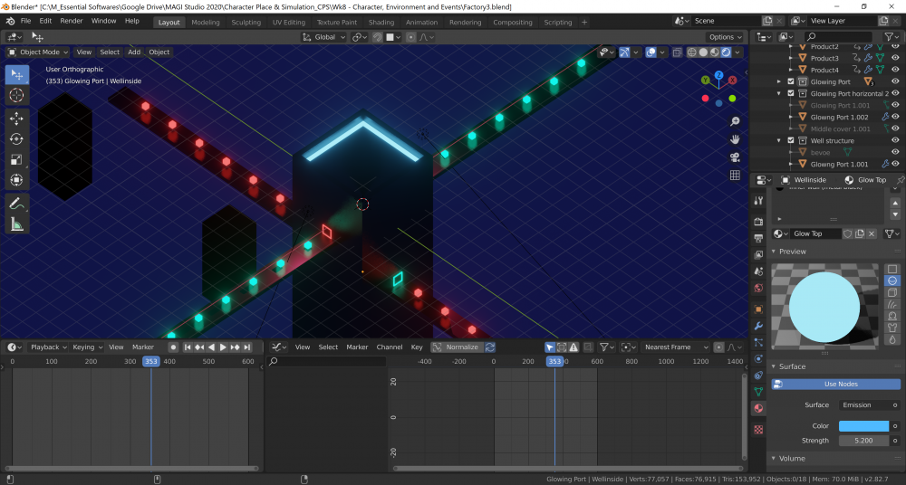
Task: Toggle Normalize in the graph editor
Action: [456, 347]
